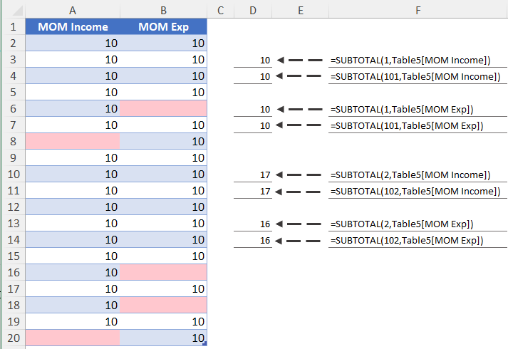Select blank pink cell B6
508x349 pixels.
pos(163,108)
